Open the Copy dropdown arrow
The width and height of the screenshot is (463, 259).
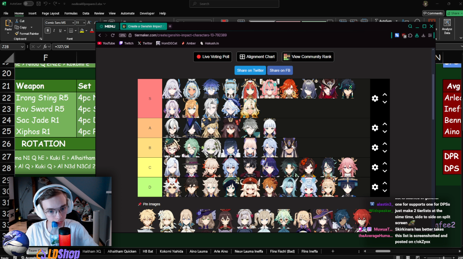click(32, 27)
